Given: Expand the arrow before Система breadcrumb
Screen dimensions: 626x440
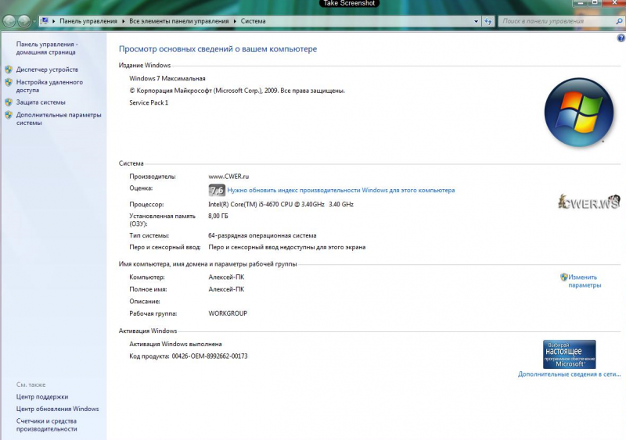Looking at the screenshot, I should tap(235, 21).
